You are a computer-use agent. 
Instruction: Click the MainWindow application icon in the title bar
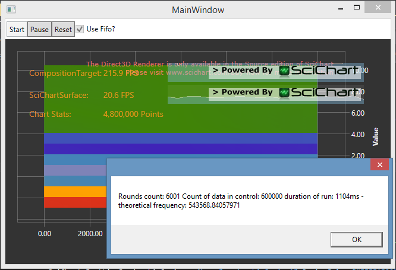pyautogui.click(x=11, y=9)
